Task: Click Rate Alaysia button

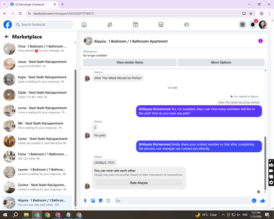Action: pos(139,183)
